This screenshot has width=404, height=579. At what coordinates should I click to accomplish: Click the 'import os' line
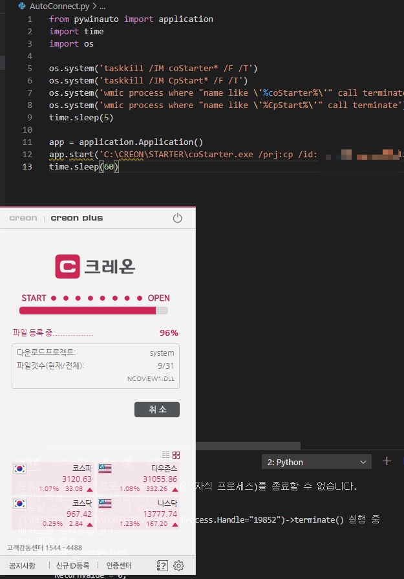coord(71,43)
